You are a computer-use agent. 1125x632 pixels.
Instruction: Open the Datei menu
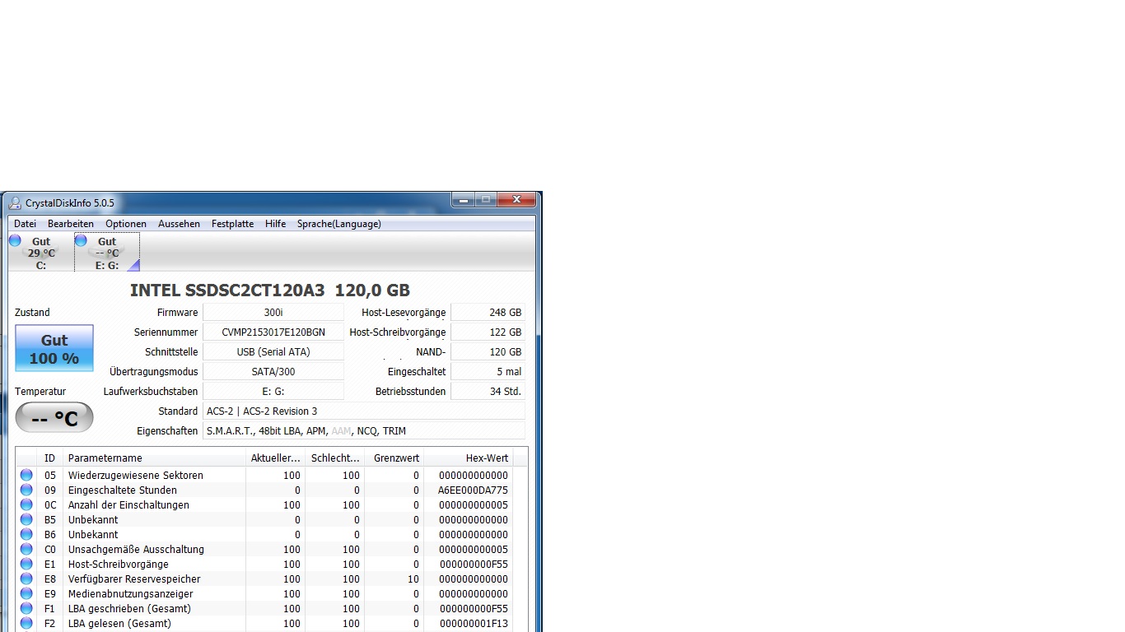tap(25, 224)
